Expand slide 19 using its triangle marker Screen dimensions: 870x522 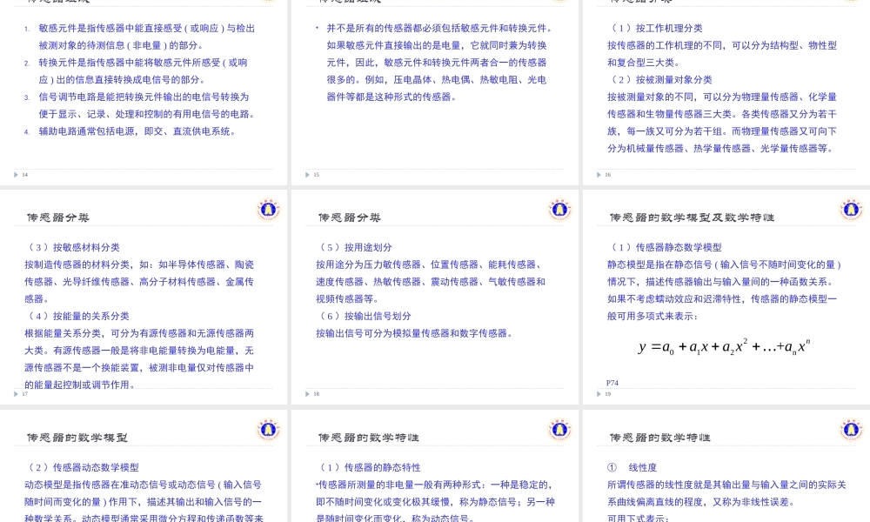pos(599,393)
